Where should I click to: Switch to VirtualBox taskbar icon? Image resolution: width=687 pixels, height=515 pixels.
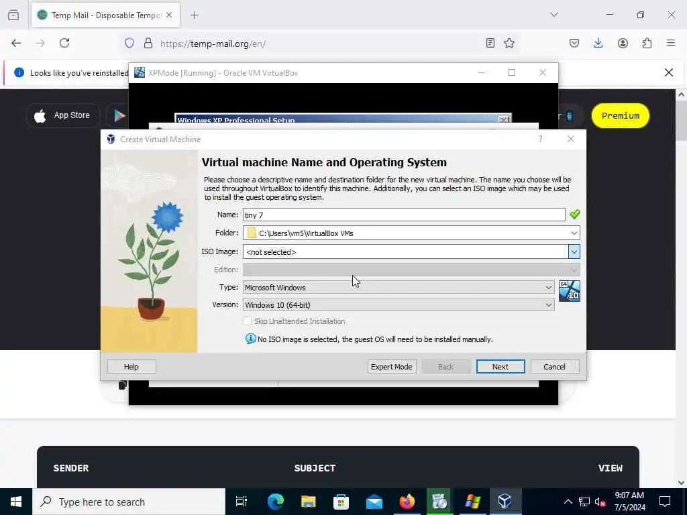pyautogui.click(x=505, y=502)
